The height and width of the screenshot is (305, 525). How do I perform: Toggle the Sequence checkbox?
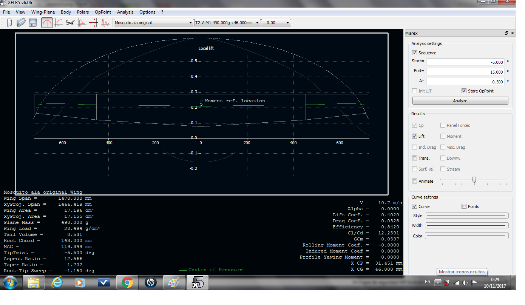(x=415, y=53)
